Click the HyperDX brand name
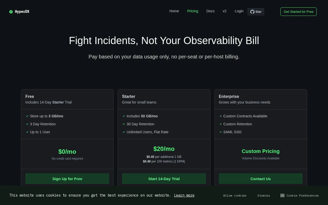This screenshot has width=328, height=205. point(22,12)
